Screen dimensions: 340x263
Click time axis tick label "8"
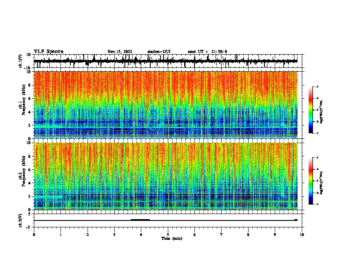point(248,235)
